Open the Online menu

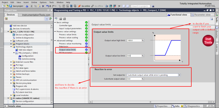[34, 2]
